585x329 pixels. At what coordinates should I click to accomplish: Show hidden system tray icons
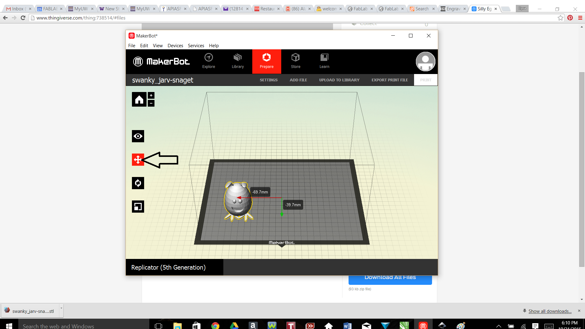point(498,326)
